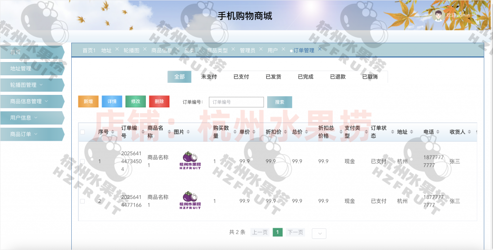This screenshot has height=250, width=493.
Task: Expand 商品订单 sidebar menu
Action: (x=32, y=134)
